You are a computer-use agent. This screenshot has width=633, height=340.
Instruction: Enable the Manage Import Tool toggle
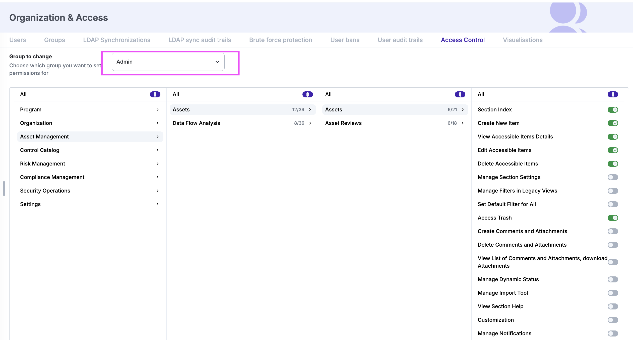(612, 293)
